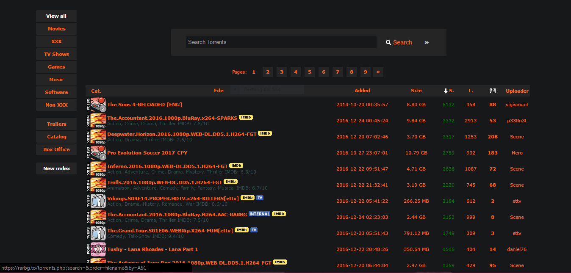
Task: Open TV EPS category icon for Vikings.S04E14
Action: 96,201
